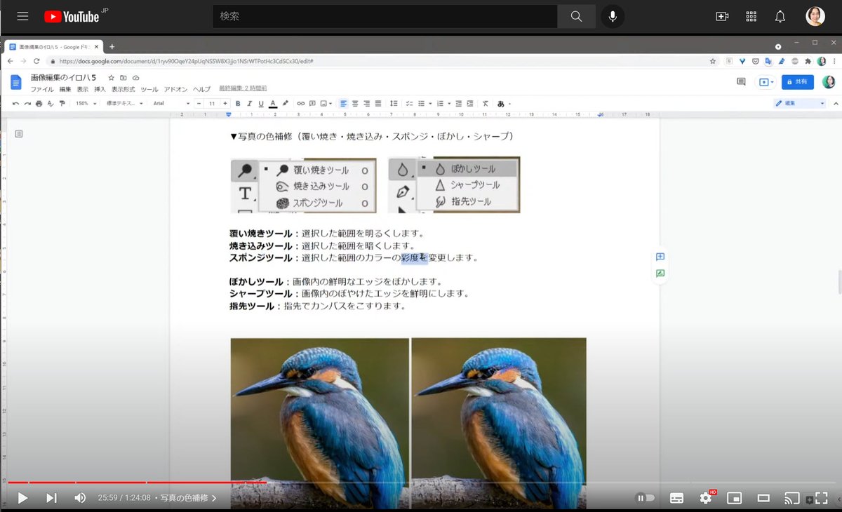
Task: Mute the video volume speaker
Action: tap(80, 498)
